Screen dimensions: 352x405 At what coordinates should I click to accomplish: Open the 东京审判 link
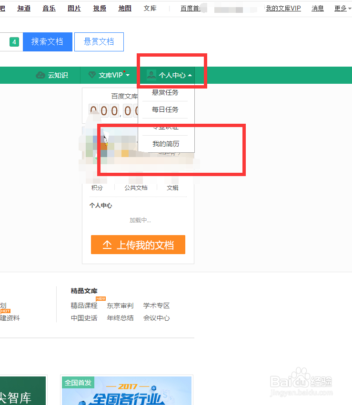click(120, 306)
